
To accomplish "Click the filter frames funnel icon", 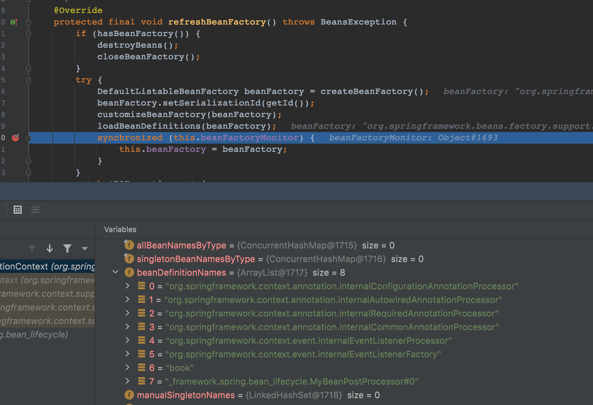I will [67, 249].
